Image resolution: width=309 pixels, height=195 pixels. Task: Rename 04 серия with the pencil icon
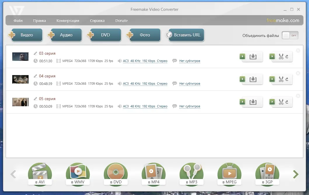tap(36, 76)
